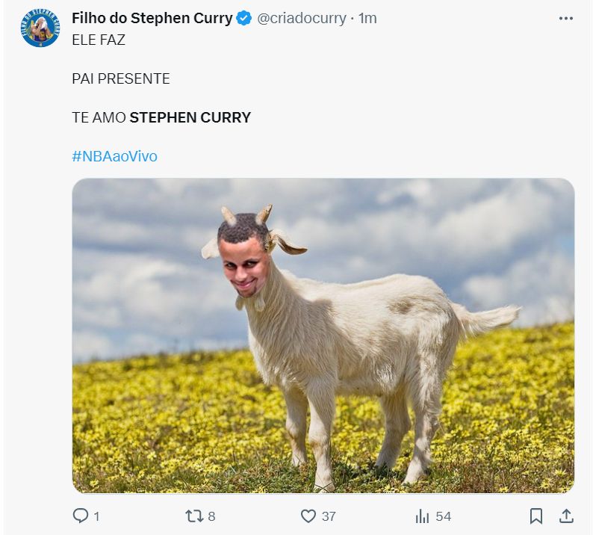This screenshot has height=535, width=593.
Task: Click the view count of 54
Action: (x=444, y=516)
